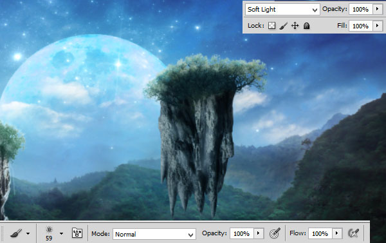Open the tool preset picker arrow
386x243 pixels.
28,233
